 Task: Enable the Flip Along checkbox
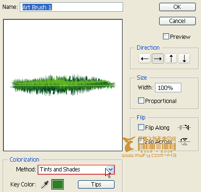[141, 127]
